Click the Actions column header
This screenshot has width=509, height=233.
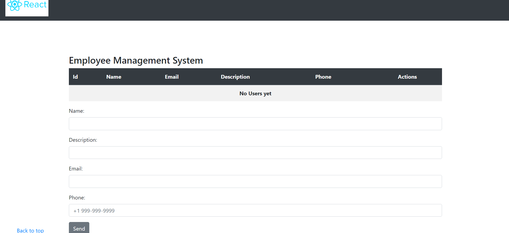407,77
